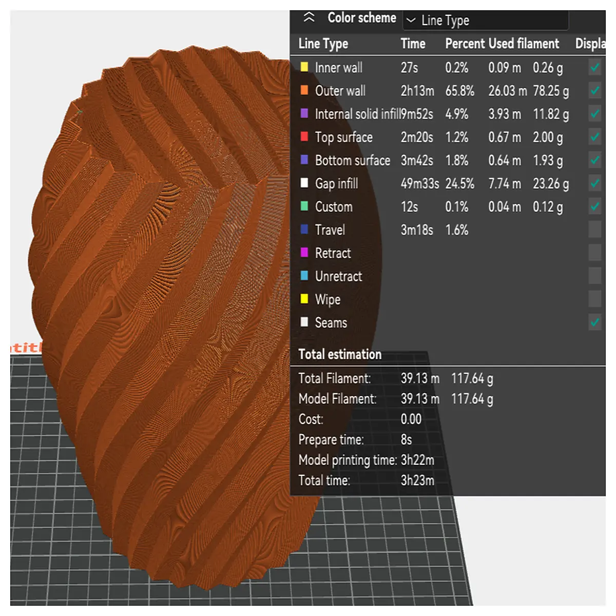The height and width of the screenshot is (616, 616).
Task: Toggle Seams display checkbox
Action: click(595, 322)
